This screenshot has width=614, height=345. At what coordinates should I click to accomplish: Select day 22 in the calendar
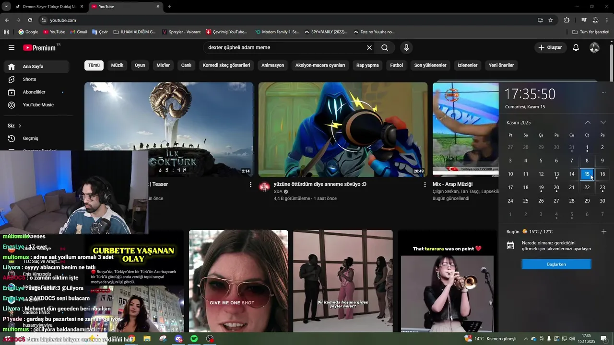click(x=587, y=187)
